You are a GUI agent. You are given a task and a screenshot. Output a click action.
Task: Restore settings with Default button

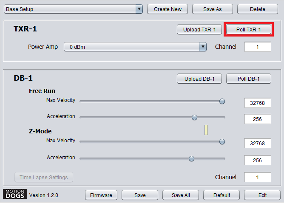tap(222, 195)
